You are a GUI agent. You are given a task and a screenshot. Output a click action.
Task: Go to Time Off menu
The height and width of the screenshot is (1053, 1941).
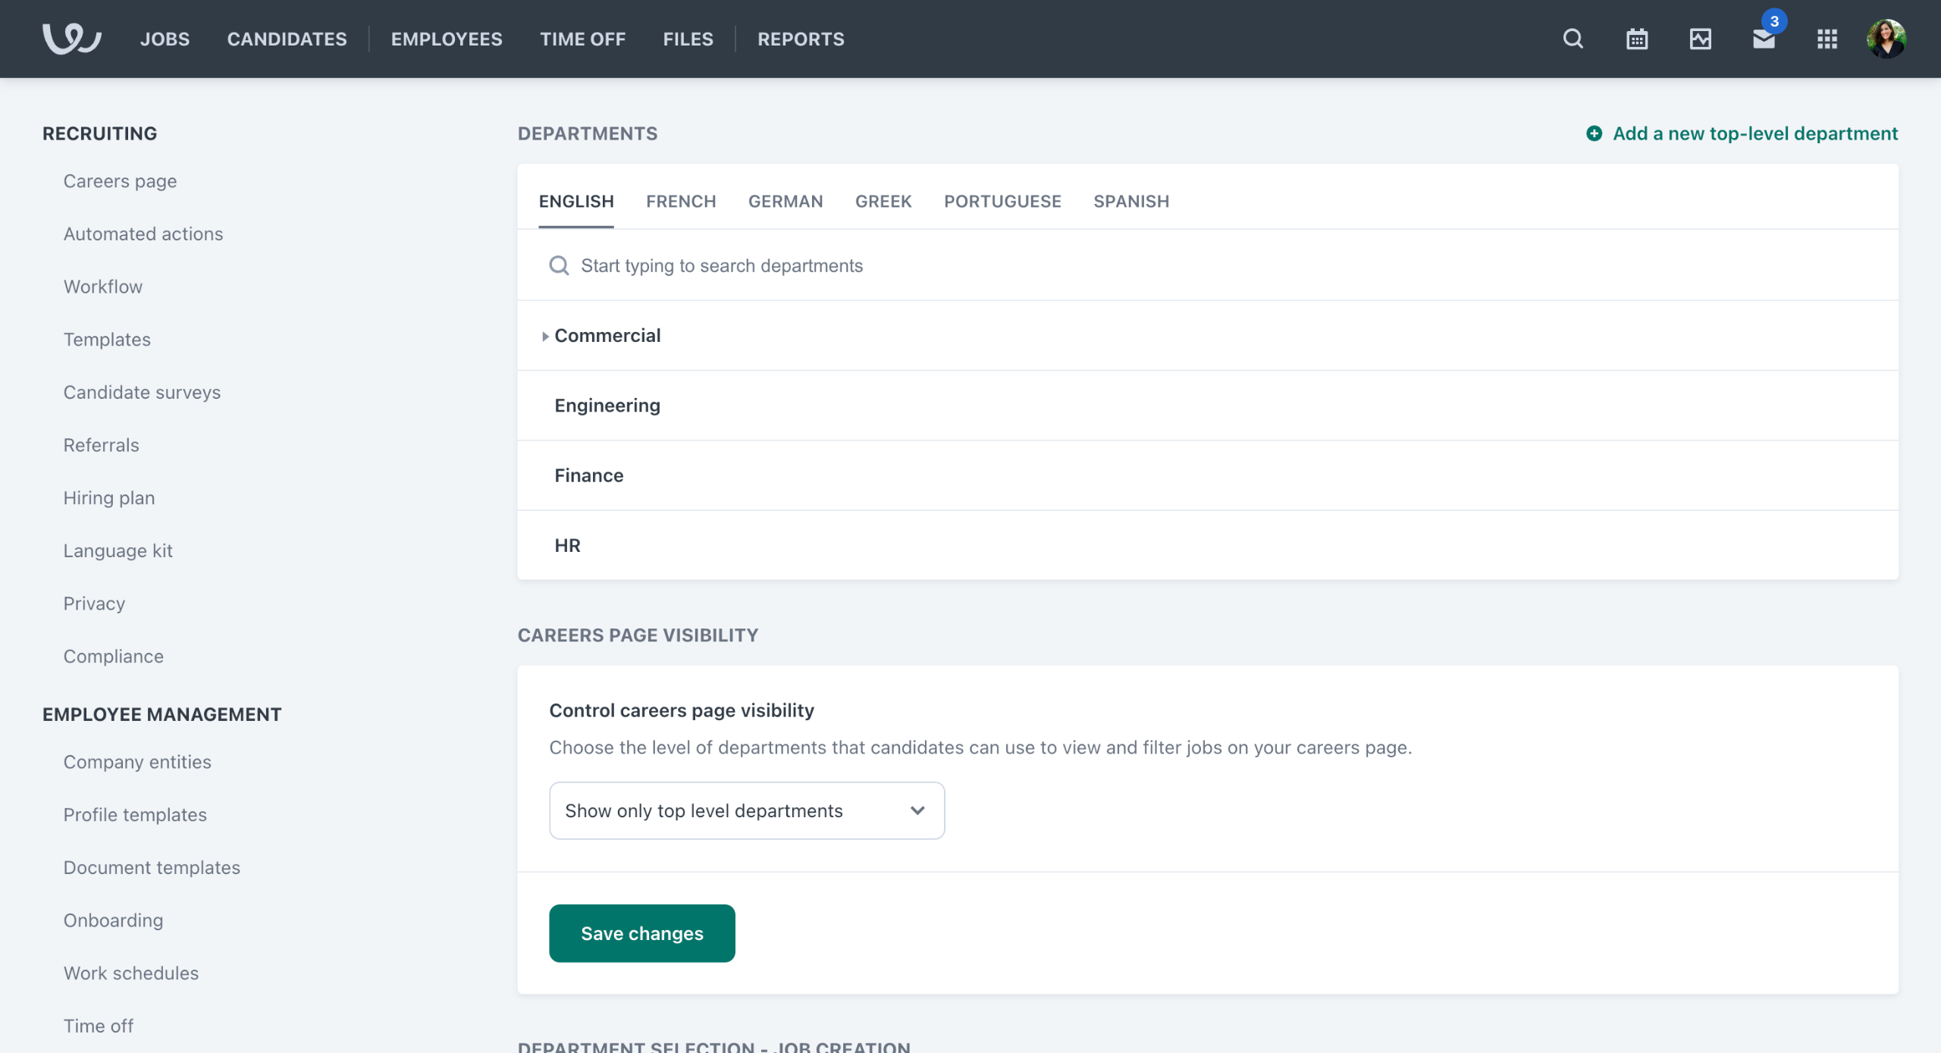[582, 39]
